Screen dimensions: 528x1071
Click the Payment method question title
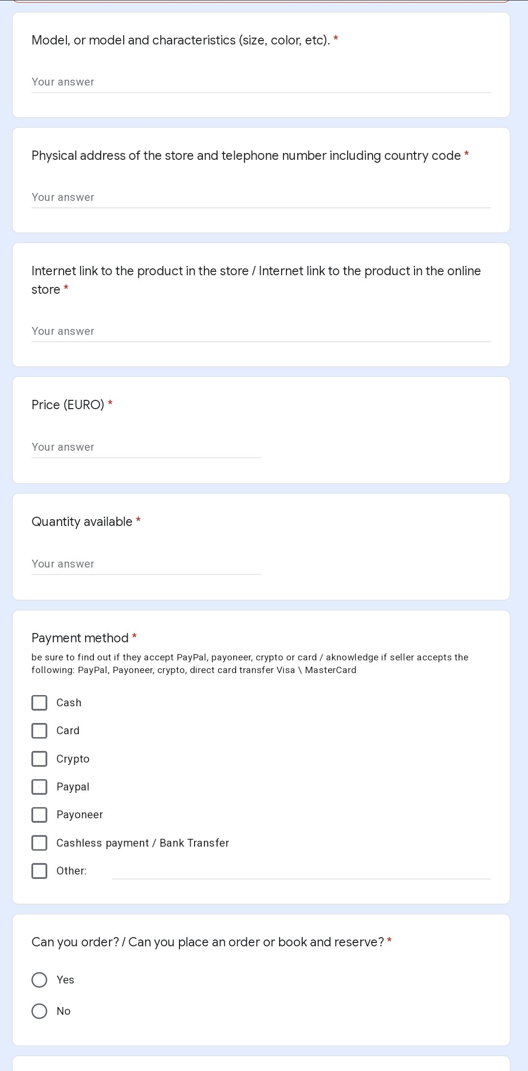tap(80, 638)
